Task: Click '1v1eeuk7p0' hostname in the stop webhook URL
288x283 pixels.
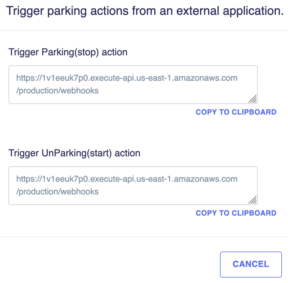Action: [65, 78]
